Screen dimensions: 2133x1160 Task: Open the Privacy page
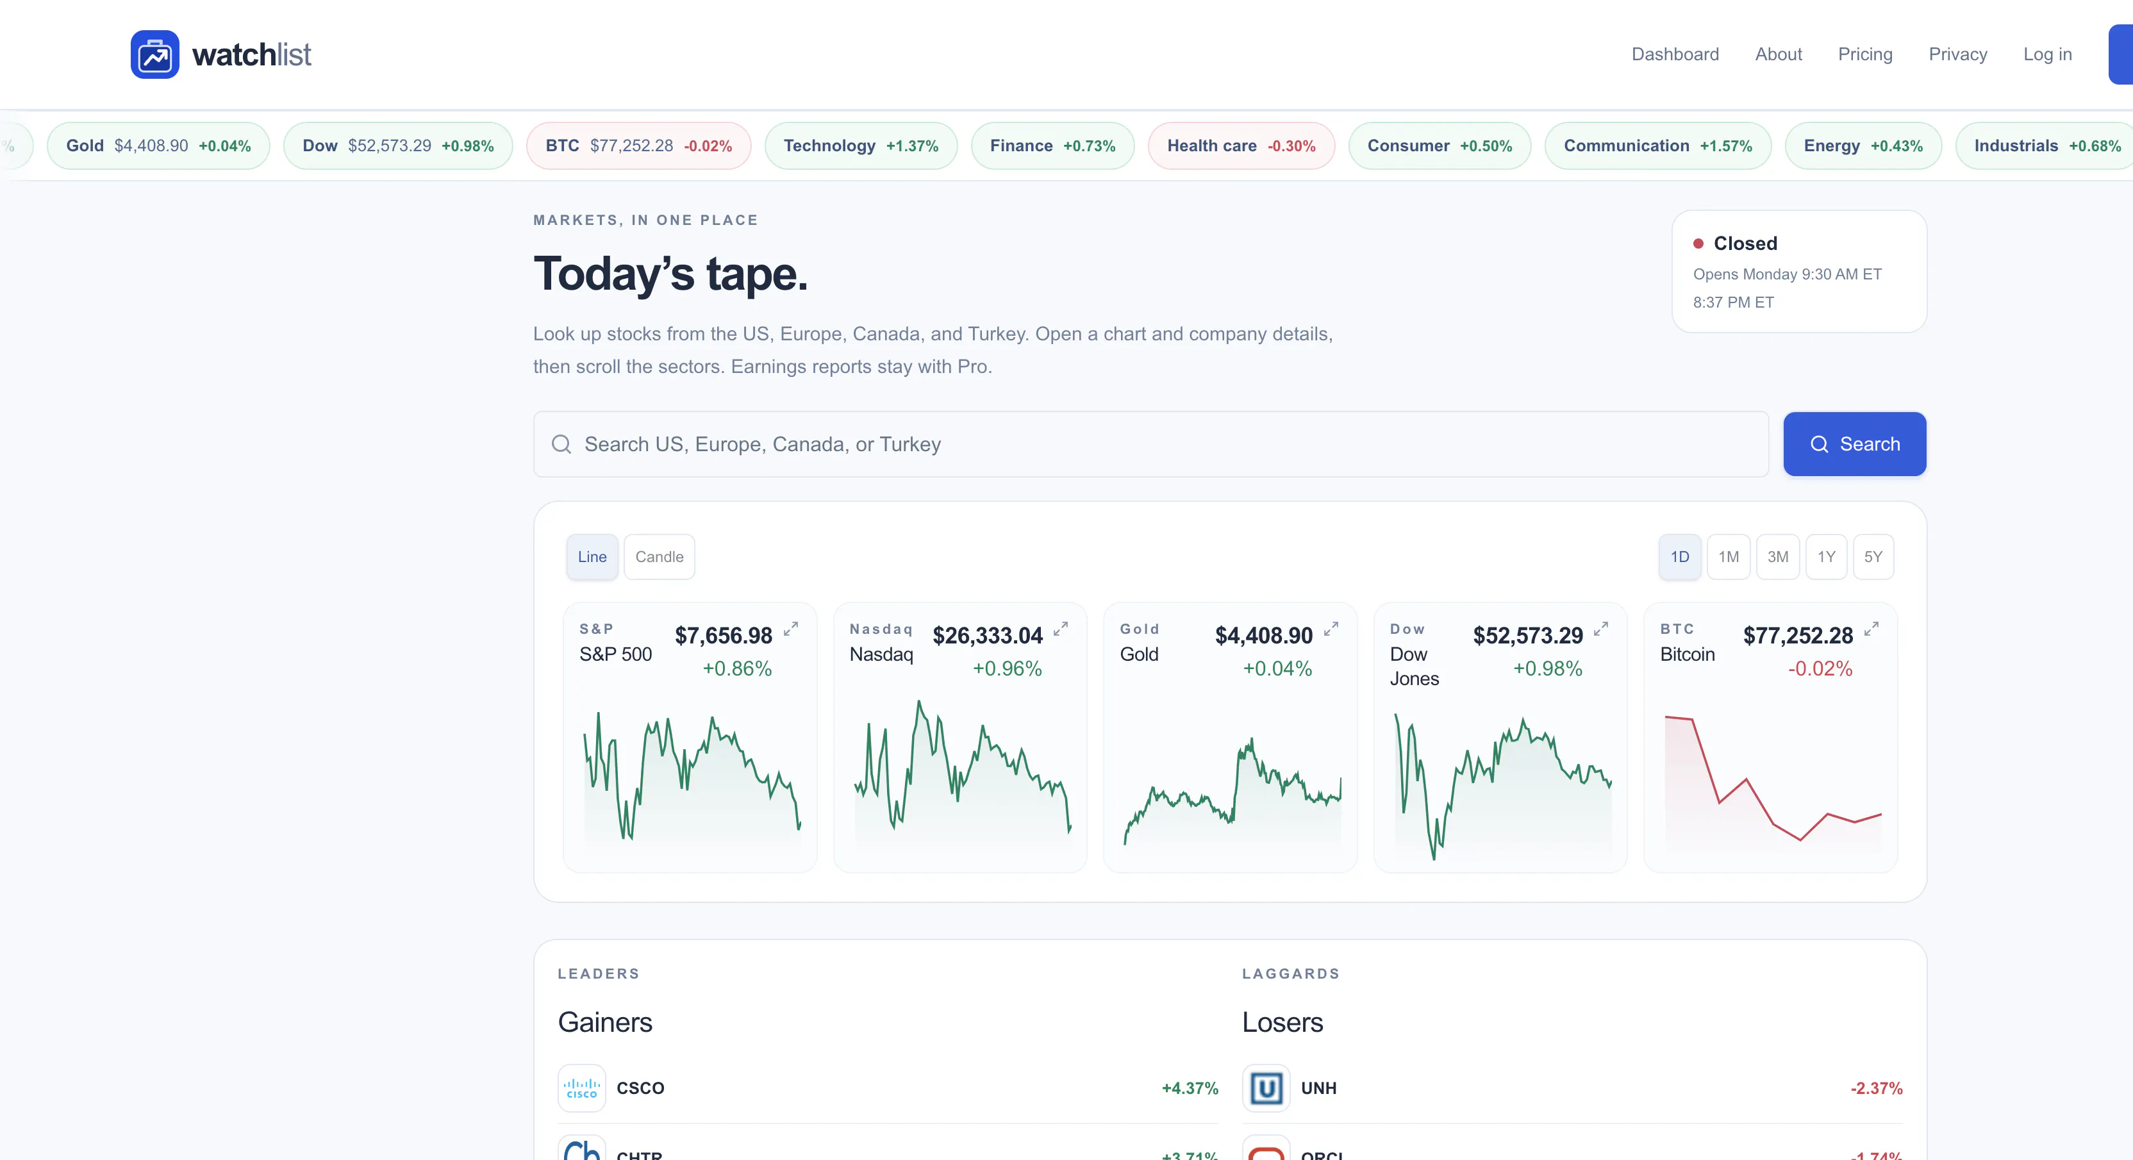(1958, 54)
